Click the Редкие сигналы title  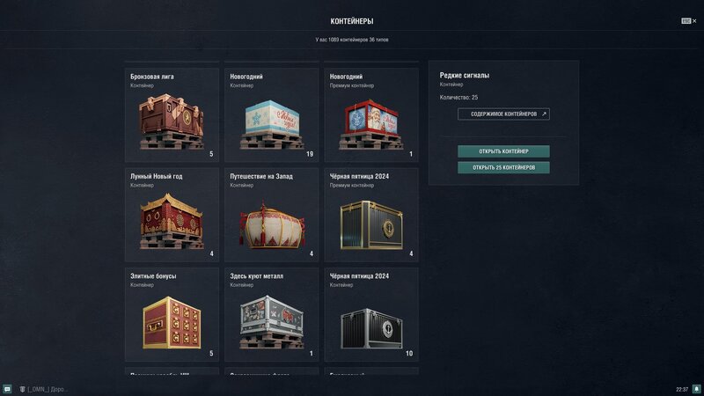(x=465, y=76)
